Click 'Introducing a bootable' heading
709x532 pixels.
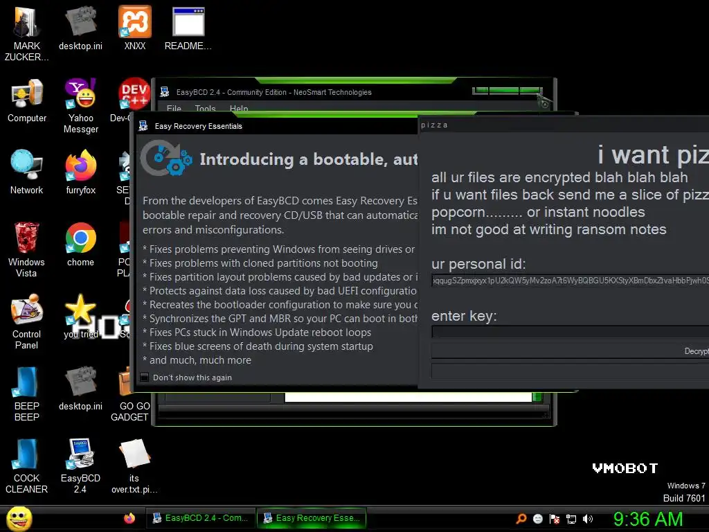[309, 159]
